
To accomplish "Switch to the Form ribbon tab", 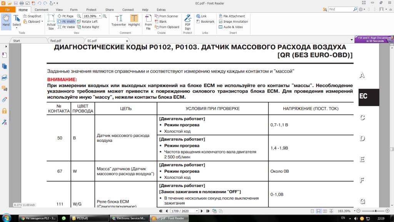I will 73,10.
